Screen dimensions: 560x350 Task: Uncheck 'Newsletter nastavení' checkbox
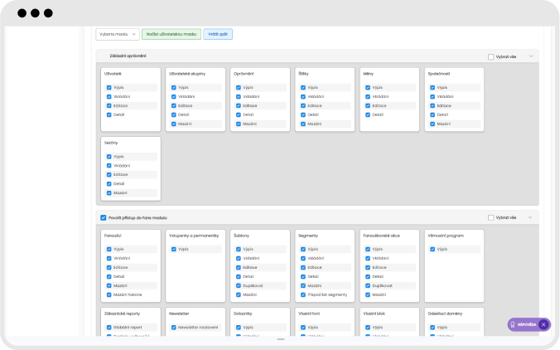174,328
